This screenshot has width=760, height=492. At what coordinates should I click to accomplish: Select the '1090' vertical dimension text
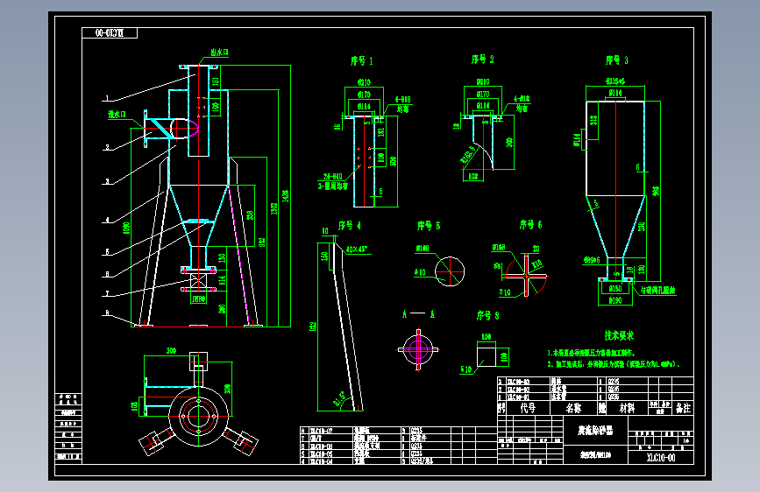126,228
